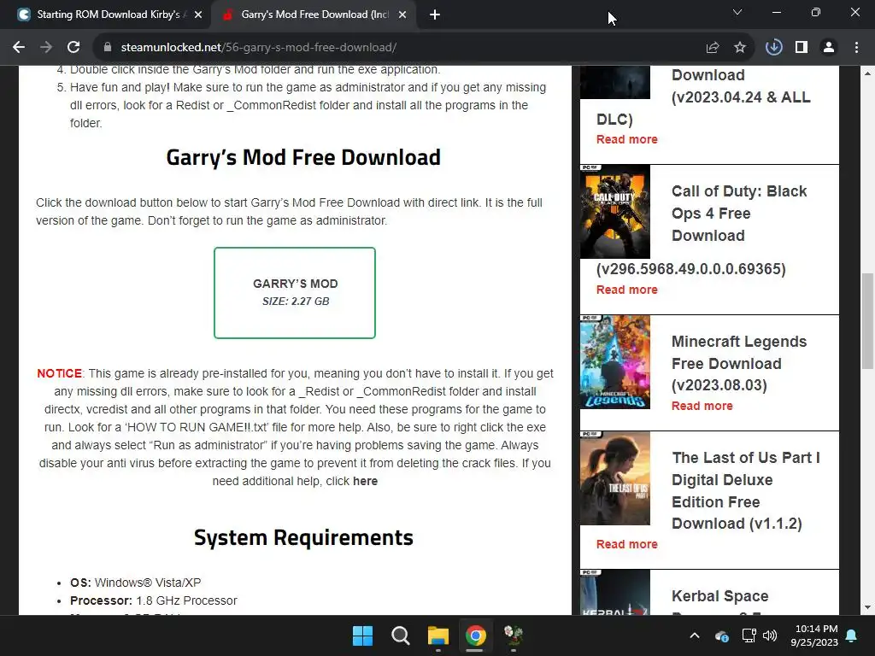Open the Plants vs Zombies taskbar app
875x656 pixels.
[x=513, y=635]
